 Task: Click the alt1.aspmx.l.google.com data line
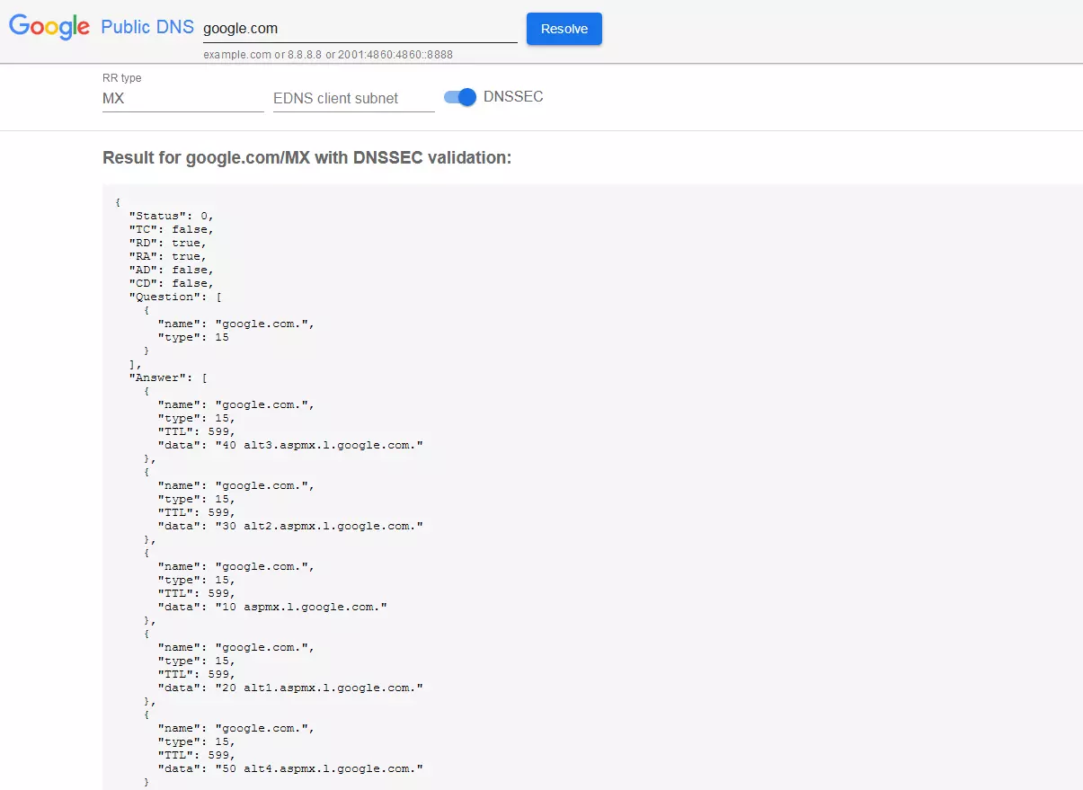tap(290, 688)
